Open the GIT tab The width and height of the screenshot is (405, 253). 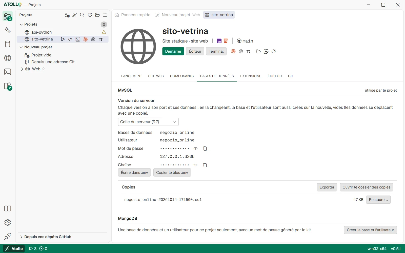[x=291, y=76]
